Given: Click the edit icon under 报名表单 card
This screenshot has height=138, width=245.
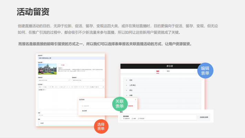Looking at the screenshot, I should [133, 119].
